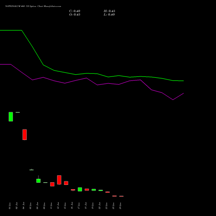Click the purple moving average line
216x216 pixels.
click(x=92, y=82)
